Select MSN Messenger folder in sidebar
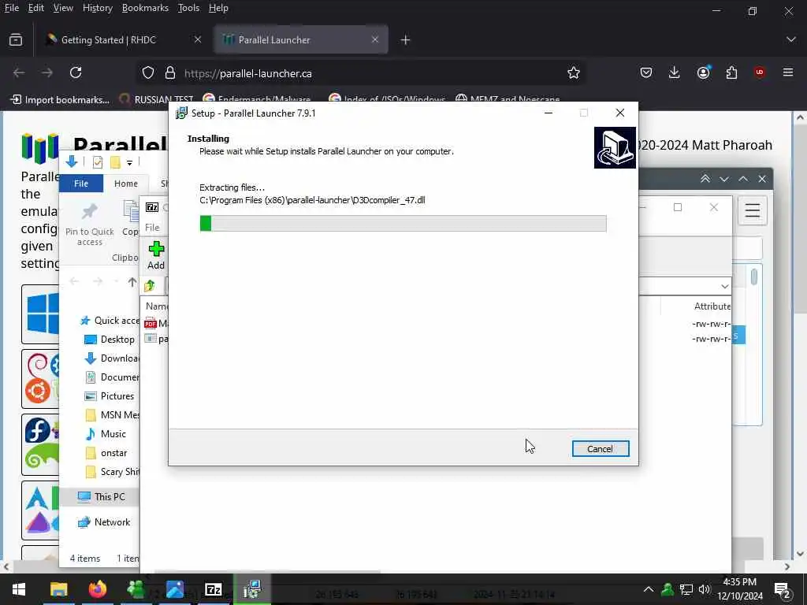The height and width of the screenshot is (605, 807). pos(112,415)
